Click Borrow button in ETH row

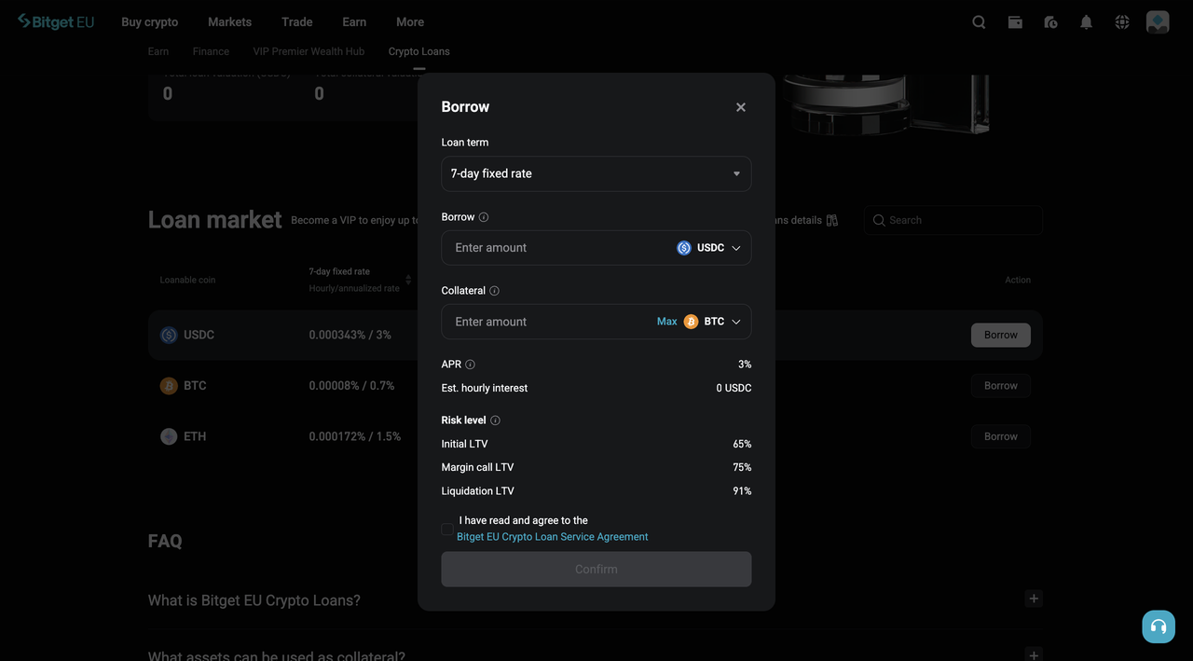point(1001,436)
